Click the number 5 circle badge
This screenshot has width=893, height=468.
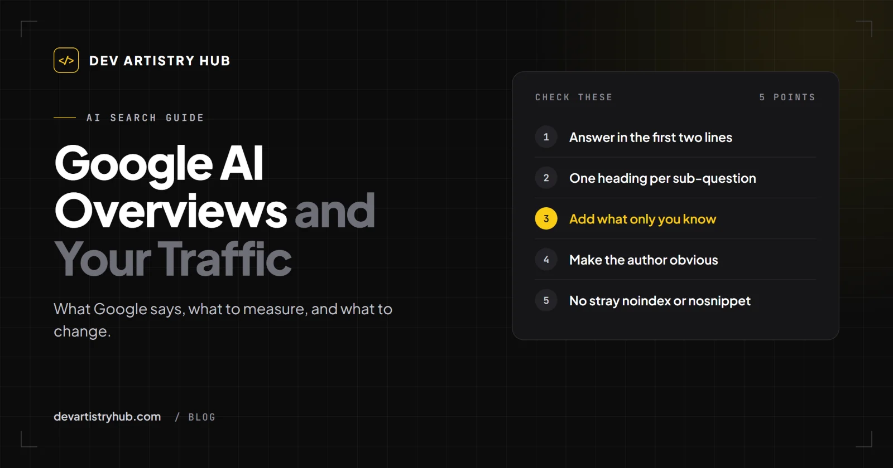(x=546, y=300)
